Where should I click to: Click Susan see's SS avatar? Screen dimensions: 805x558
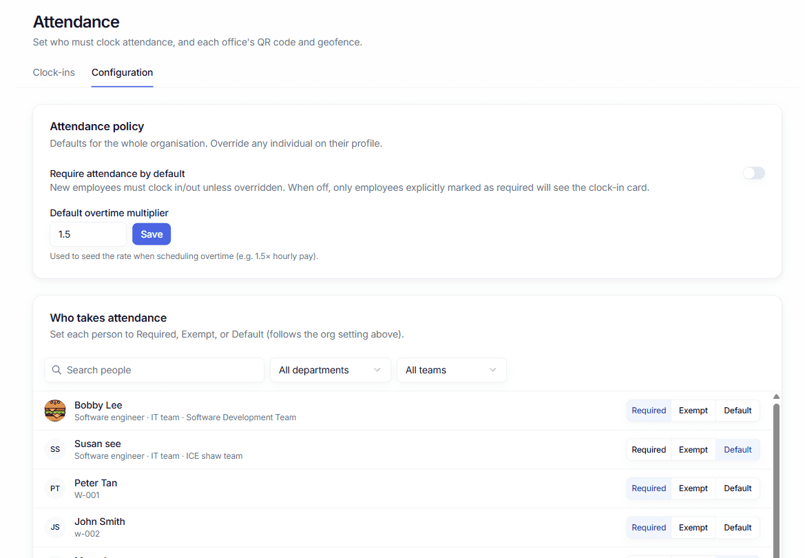coord(55,450)
